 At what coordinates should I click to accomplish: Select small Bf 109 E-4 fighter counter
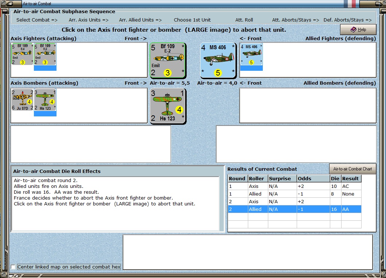click(22, 54)
